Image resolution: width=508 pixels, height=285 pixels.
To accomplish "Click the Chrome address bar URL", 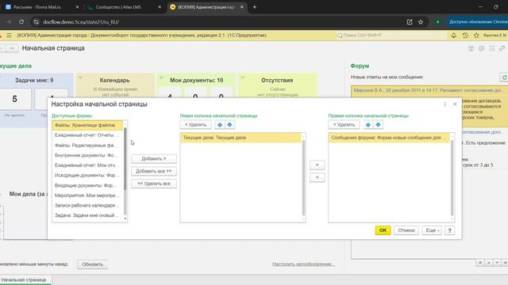I will (81, 22).
